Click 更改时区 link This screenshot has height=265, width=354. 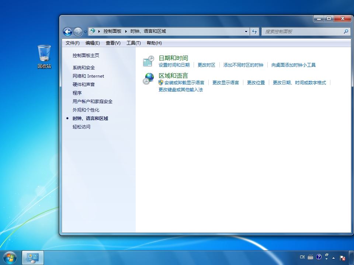[206, 65]
